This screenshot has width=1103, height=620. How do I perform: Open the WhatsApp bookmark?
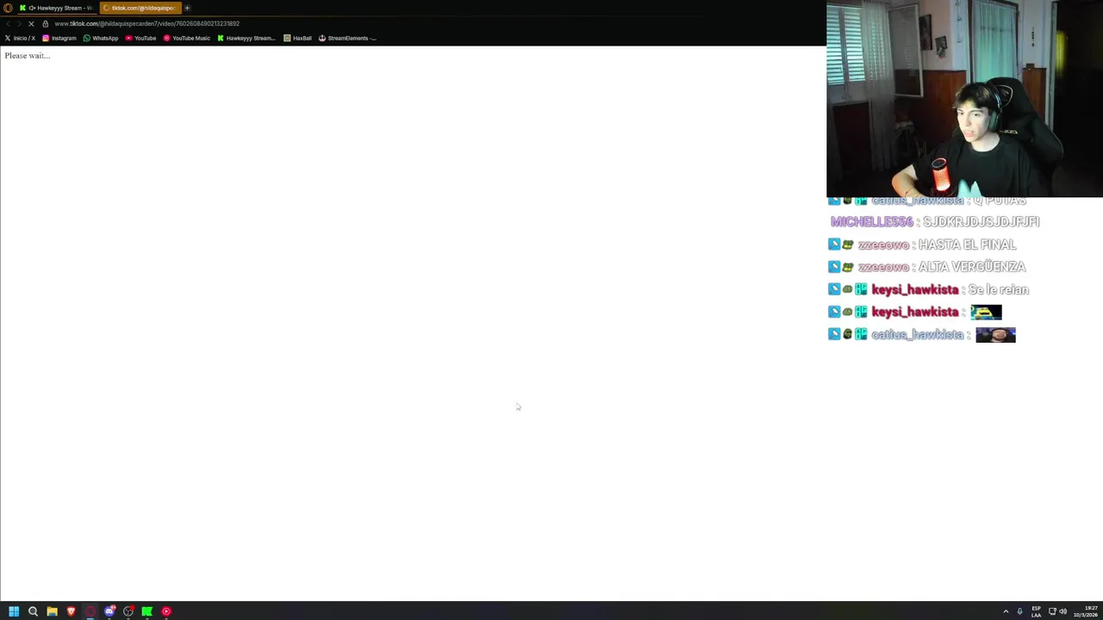tap(101, 38)
